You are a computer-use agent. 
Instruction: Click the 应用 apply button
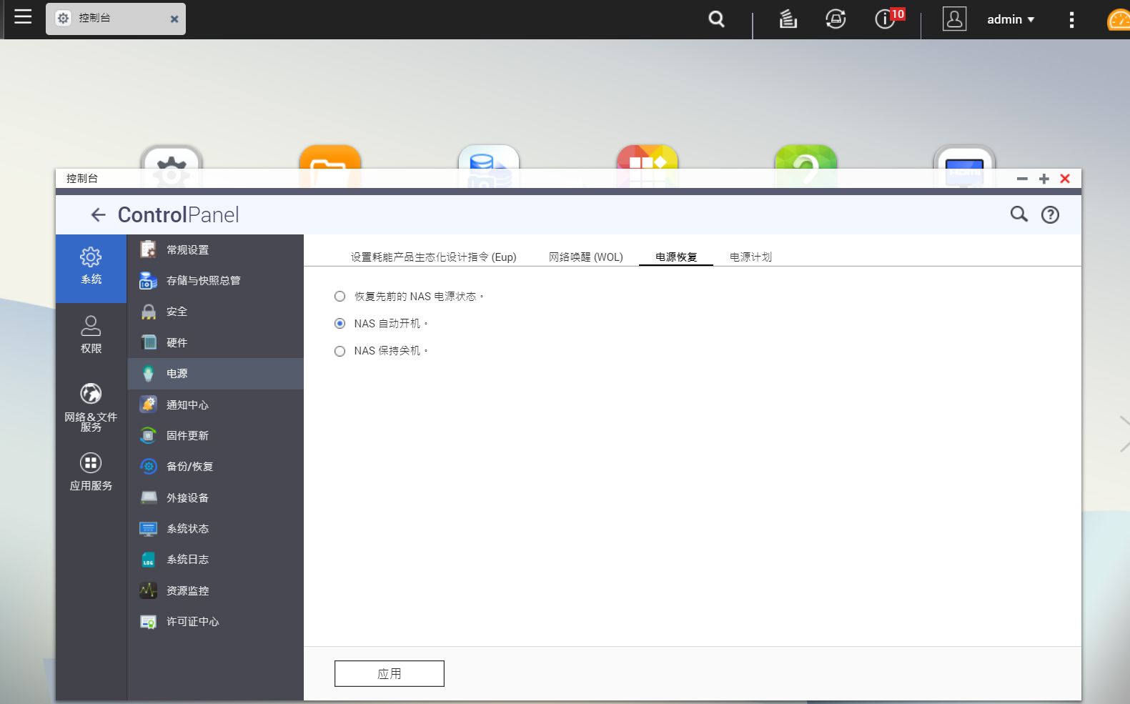tap(389, 673)
